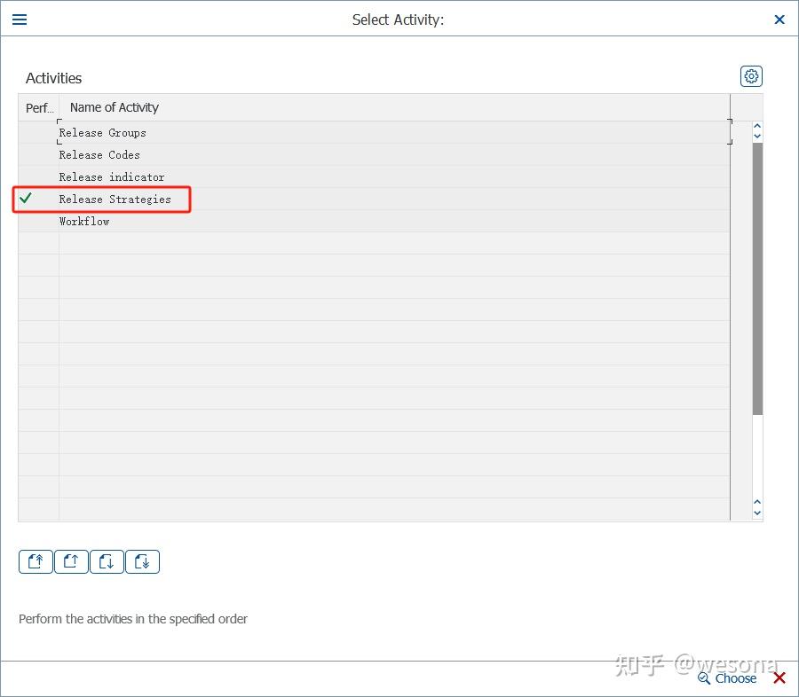Select the Release Codes activity row

pos(99,154)
